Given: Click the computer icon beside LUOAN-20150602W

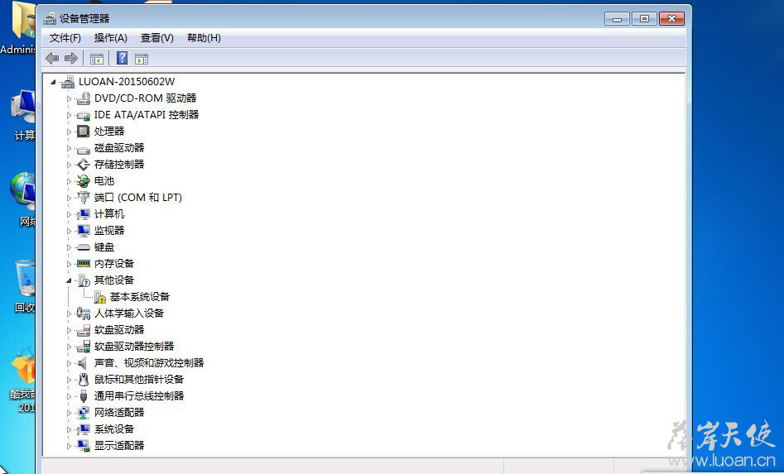Looking at the screenshot, I should 68,82.
